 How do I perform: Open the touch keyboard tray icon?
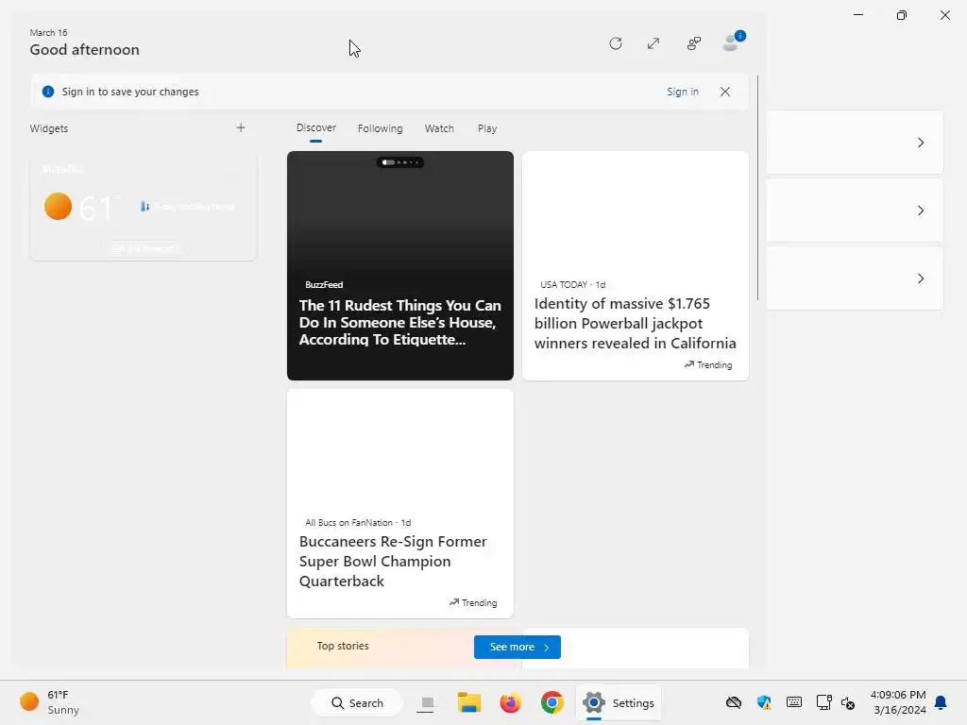793,702
